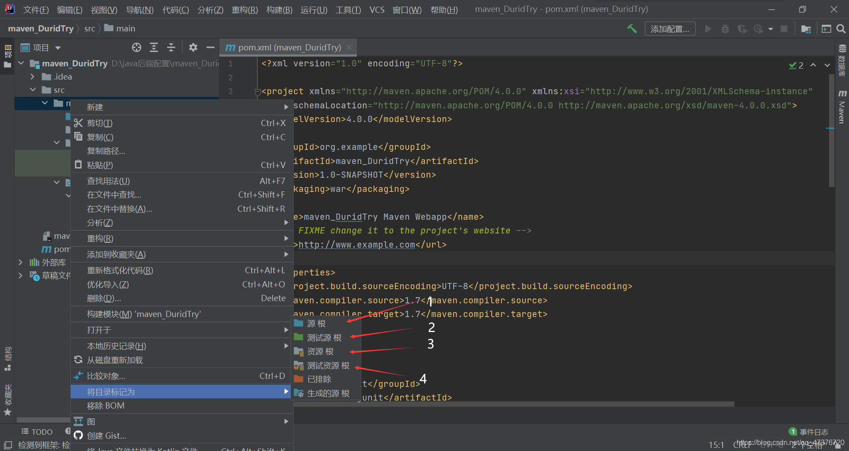Click the Expand All icon in Project panel
The height and width of the screenshot is (451, 849).
click(x=154, y=47)
